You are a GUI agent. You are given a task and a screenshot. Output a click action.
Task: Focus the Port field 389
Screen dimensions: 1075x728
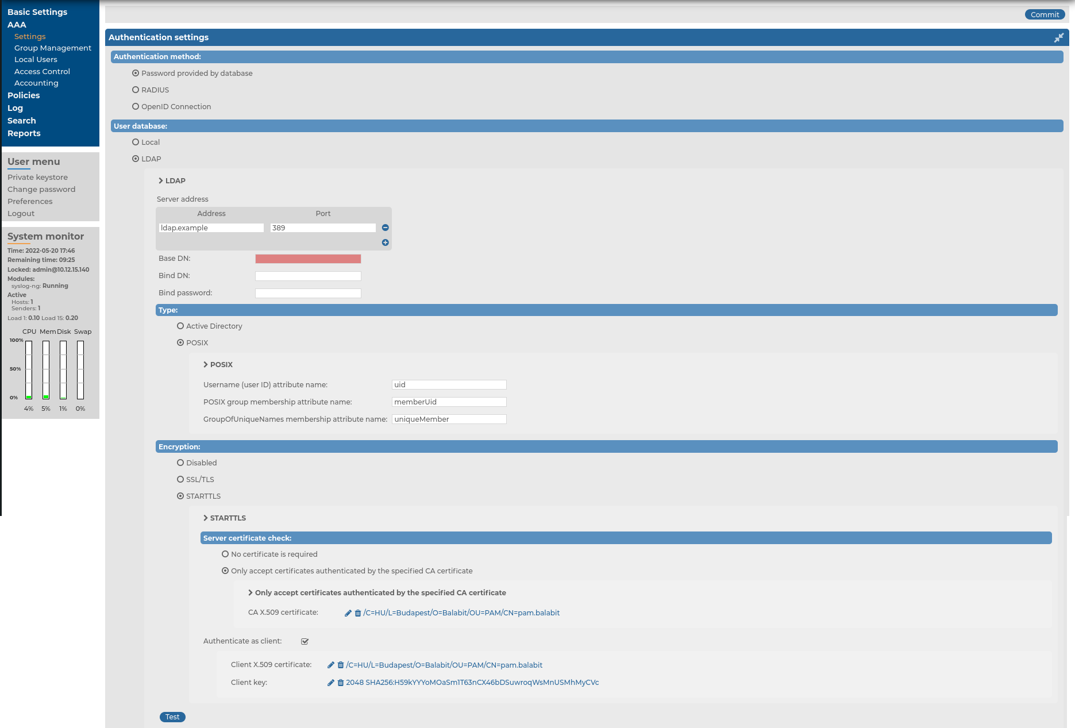coord(323,228)
